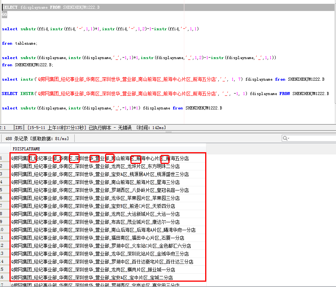This screenshot has height=287, width=336.
Task: Click the row number header for row 8
Action: [x=5, y=214]
